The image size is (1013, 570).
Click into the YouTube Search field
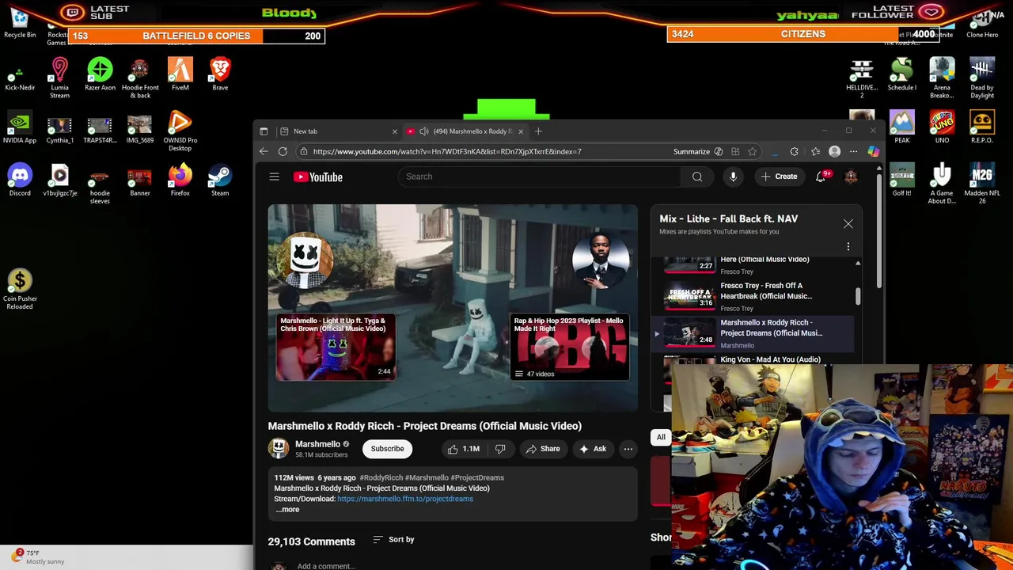[x=540, y=177]
